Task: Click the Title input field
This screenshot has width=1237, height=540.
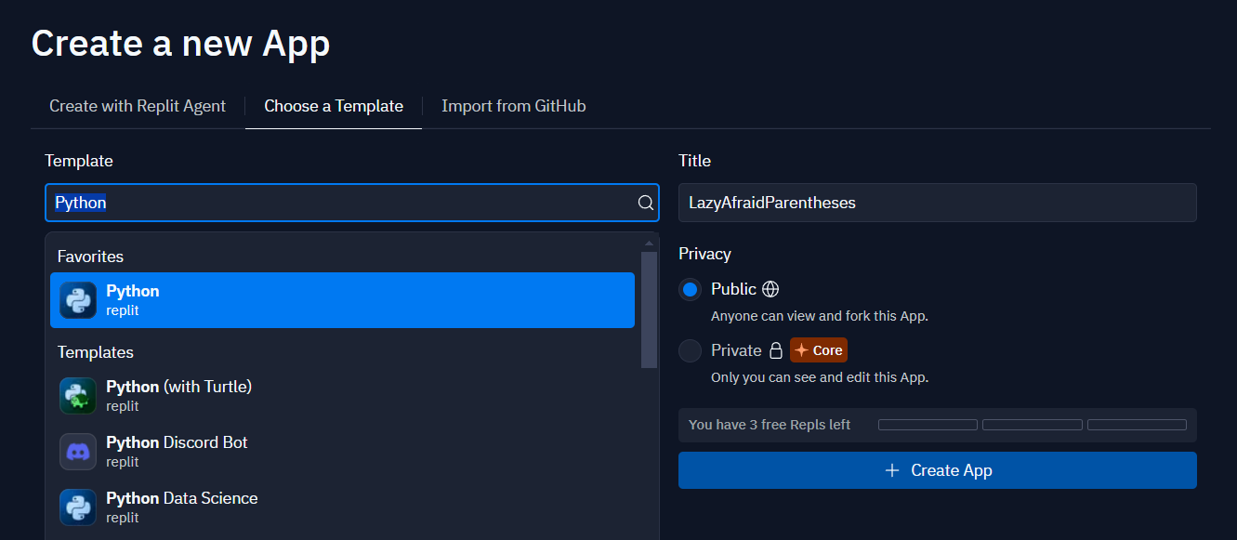Action: click(x=938, y=203)
